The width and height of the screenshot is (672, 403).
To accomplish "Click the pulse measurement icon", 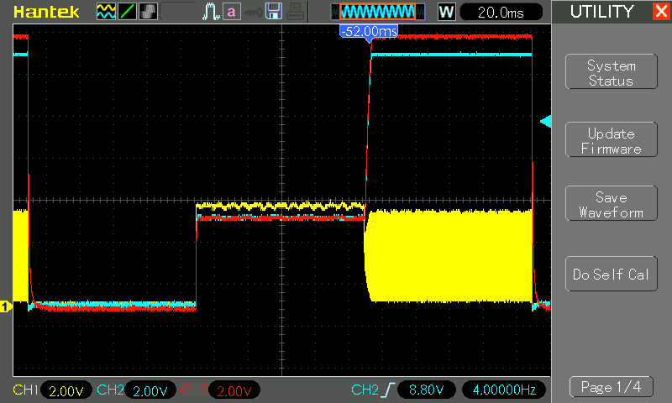I will coord(210,12).
